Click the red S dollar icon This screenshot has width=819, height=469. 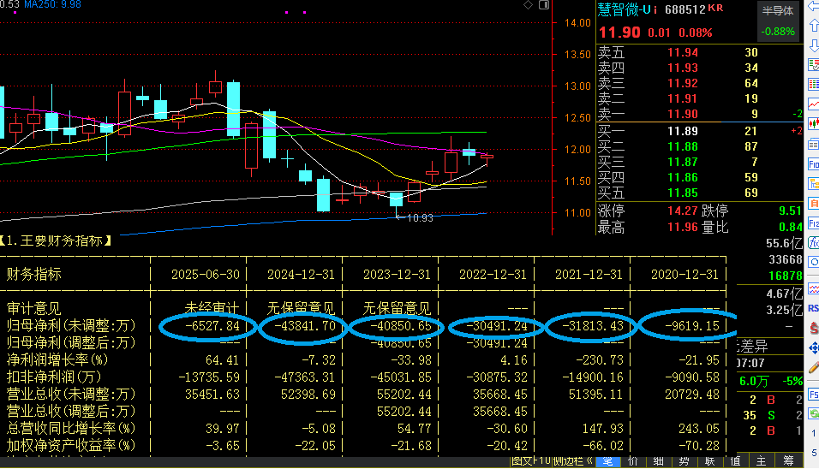814,328
